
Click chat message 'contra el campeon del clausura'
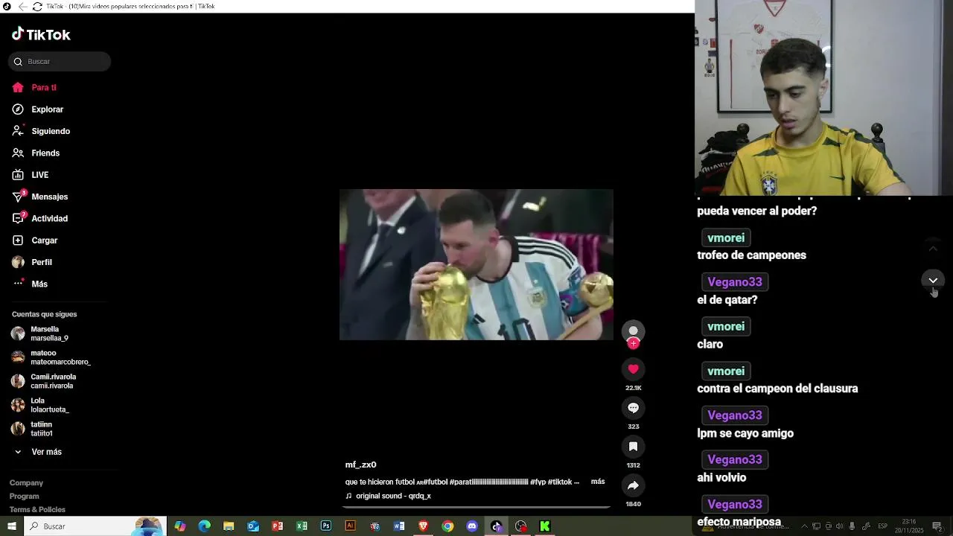pyautogui.click(x=777, y=389)
